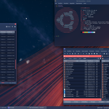Sort by Modificato column in Krusader left panel
This screenshot has width=109, height=109.
coord(91,61)
